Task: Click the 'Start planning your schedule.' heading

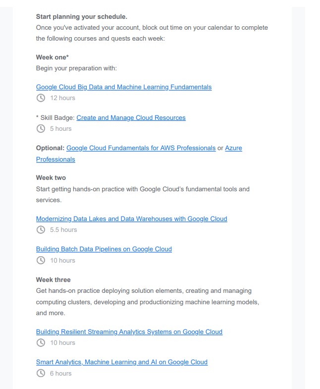Action: 82,17
